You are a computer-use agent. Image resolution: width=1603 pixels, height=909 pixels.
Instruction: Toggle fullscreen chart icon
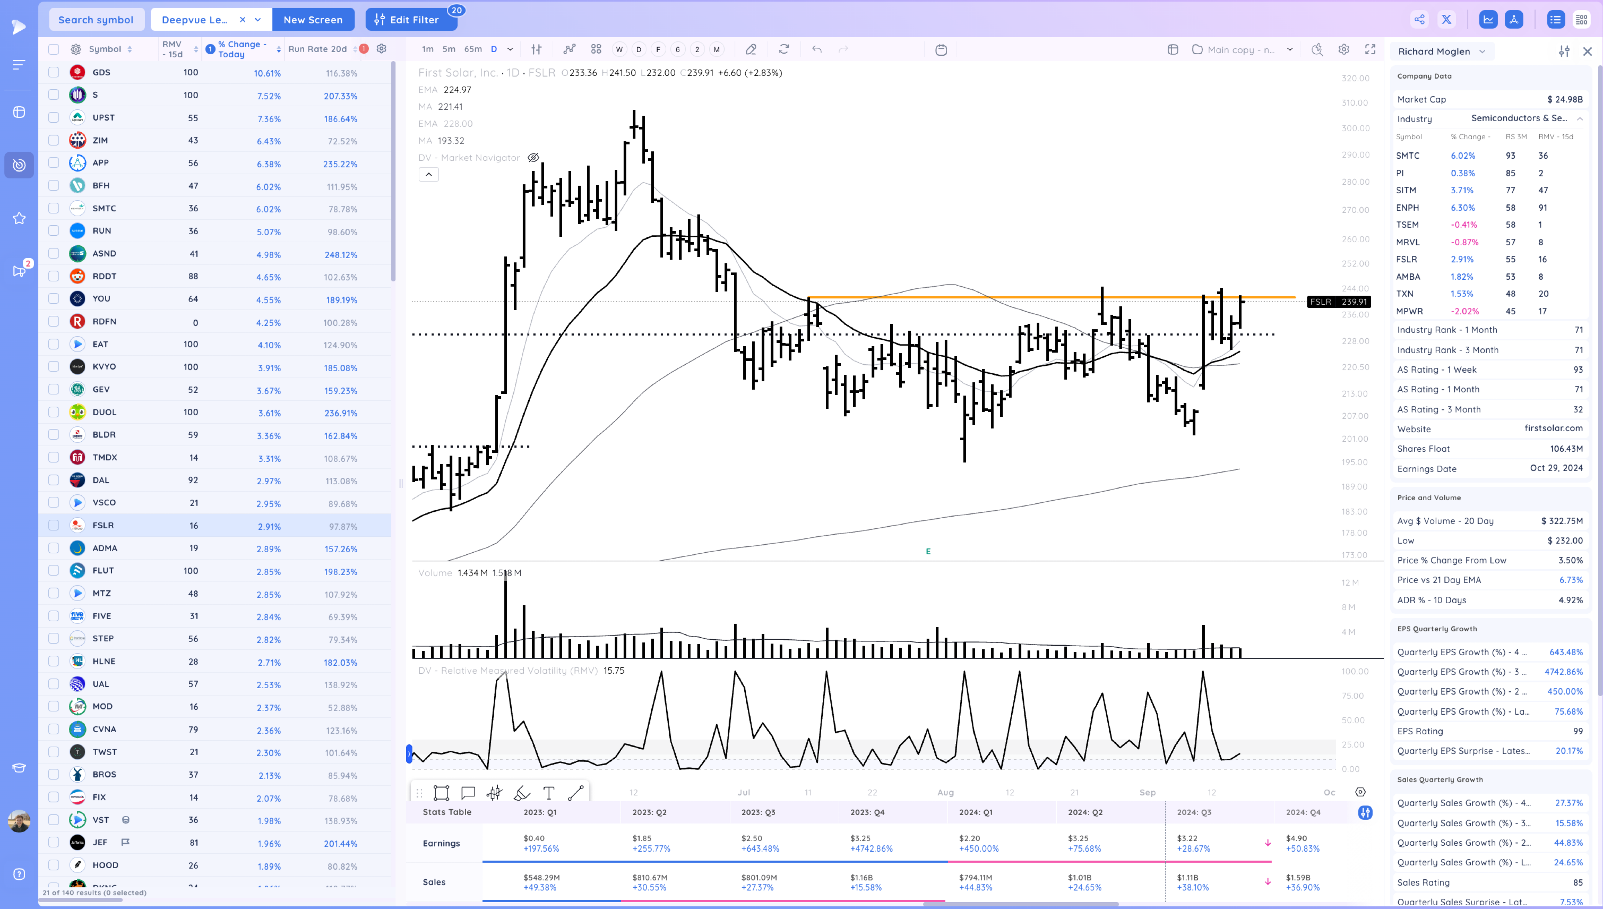[1370, 49]
